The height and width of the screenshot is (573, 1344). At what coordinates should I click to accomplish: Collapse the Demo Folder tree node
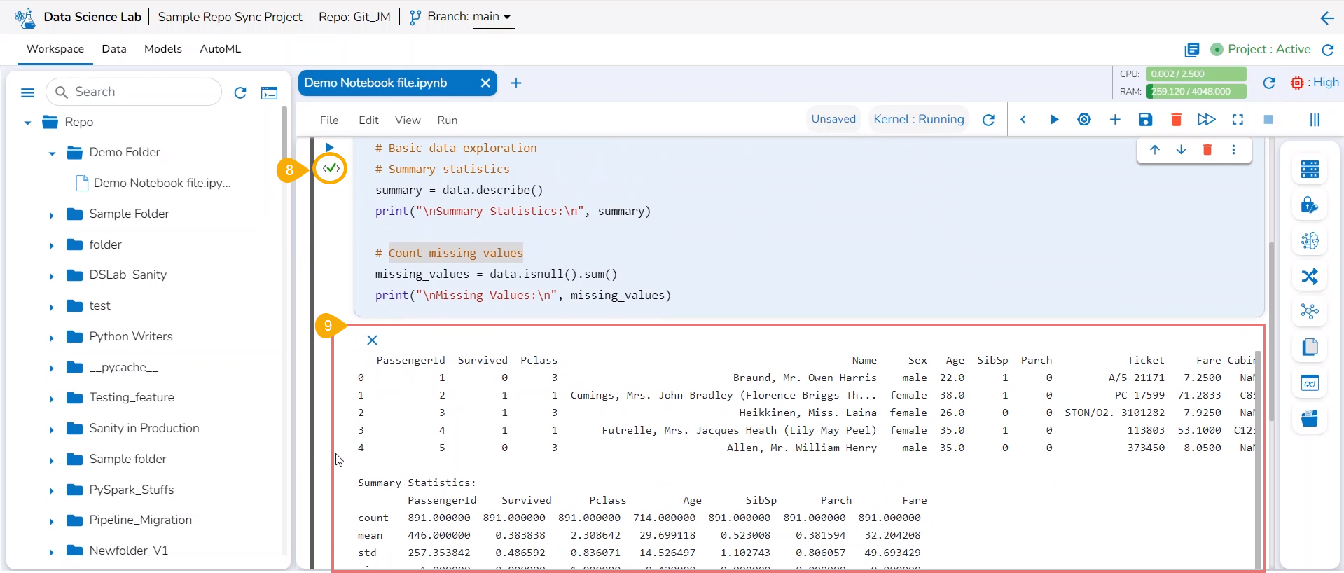[x=52, y=153]
